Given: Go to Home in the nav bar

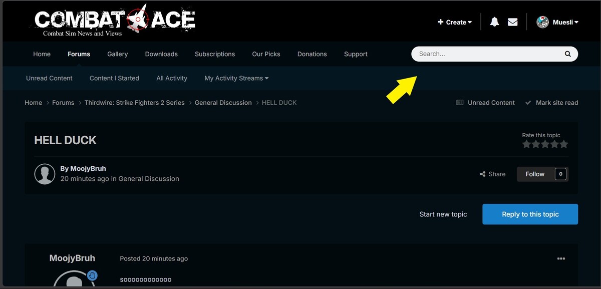Looking at the screenshot, I should 42,54.
